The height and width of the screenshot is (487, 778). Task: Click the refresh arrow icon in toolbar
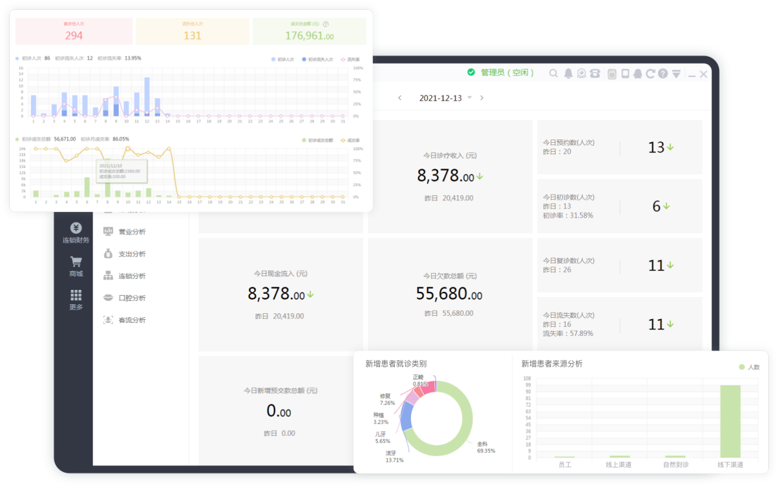click(650, 74)
